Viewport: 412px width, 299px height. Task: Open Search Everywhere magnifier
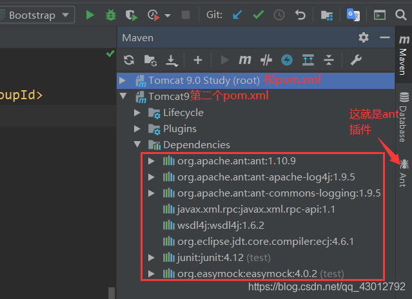[400, 15]
